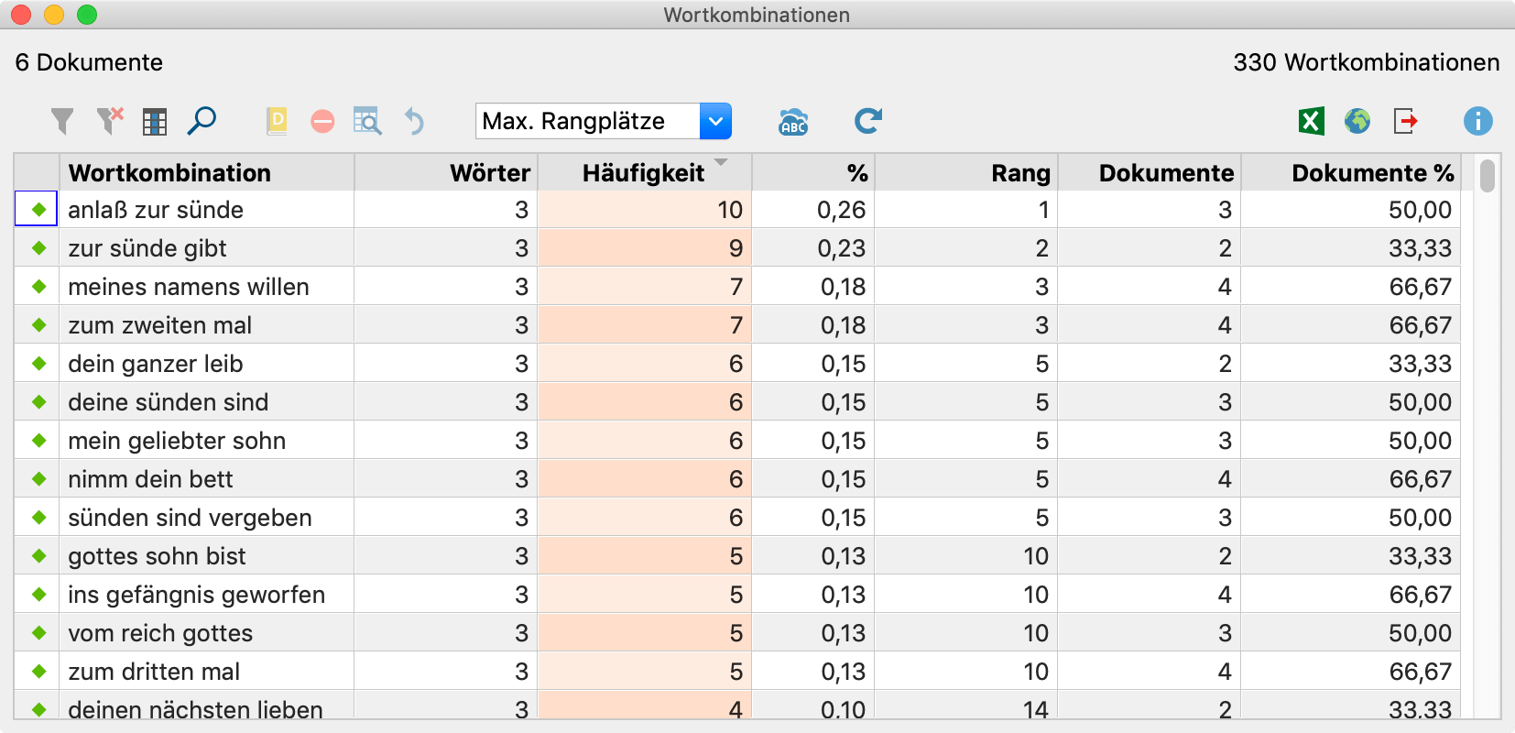Open table as HTML globe icon

point(1357,121)
